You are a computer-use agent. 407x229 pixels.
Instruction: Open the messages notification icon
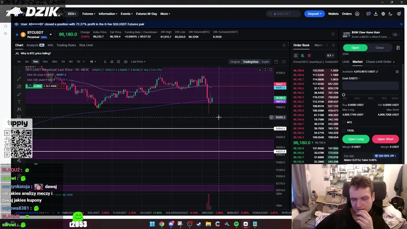coord(368,14)
